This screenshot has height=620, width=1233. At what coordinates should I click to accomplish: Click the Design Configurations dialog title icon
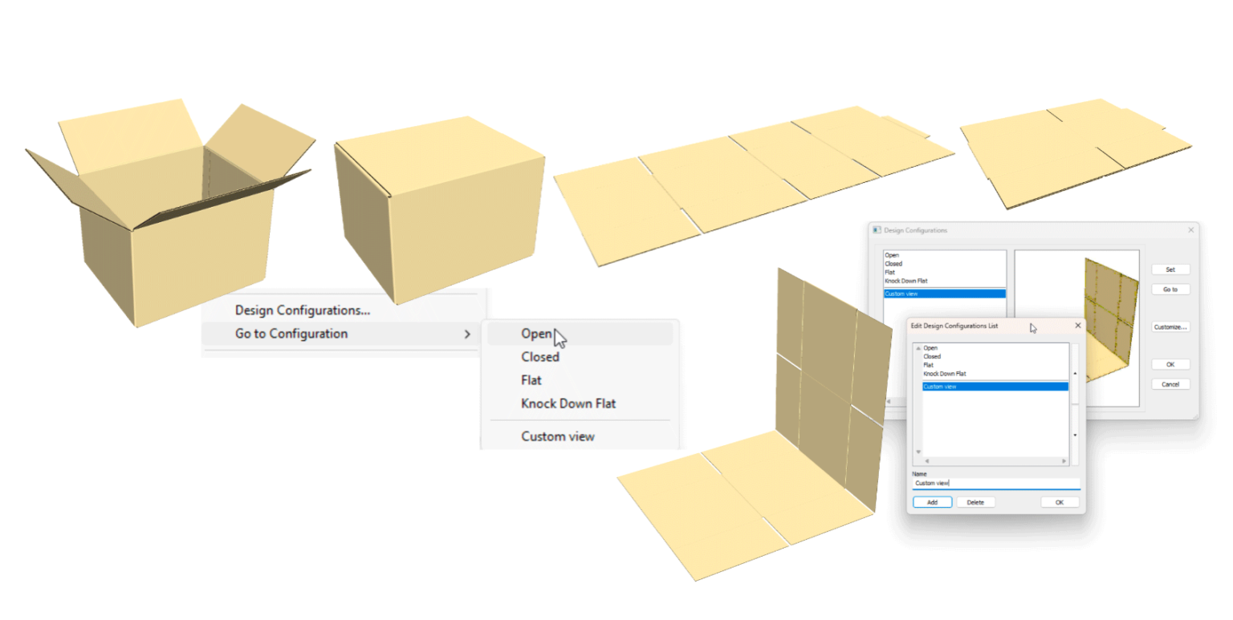pos(877,230)
